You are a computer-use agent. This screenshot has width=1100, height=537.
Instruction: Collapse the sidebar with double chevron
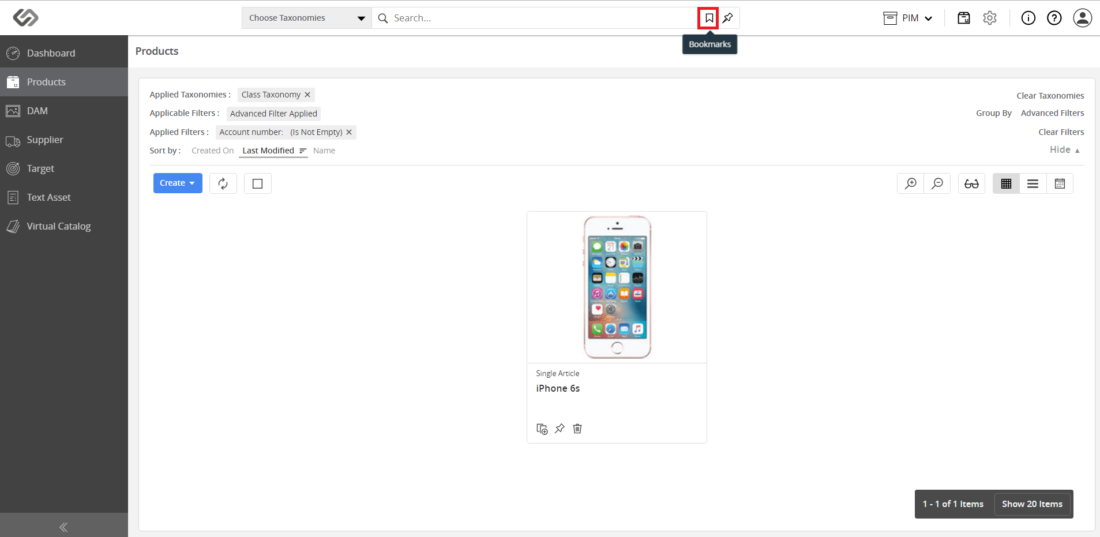coord(63,527)
